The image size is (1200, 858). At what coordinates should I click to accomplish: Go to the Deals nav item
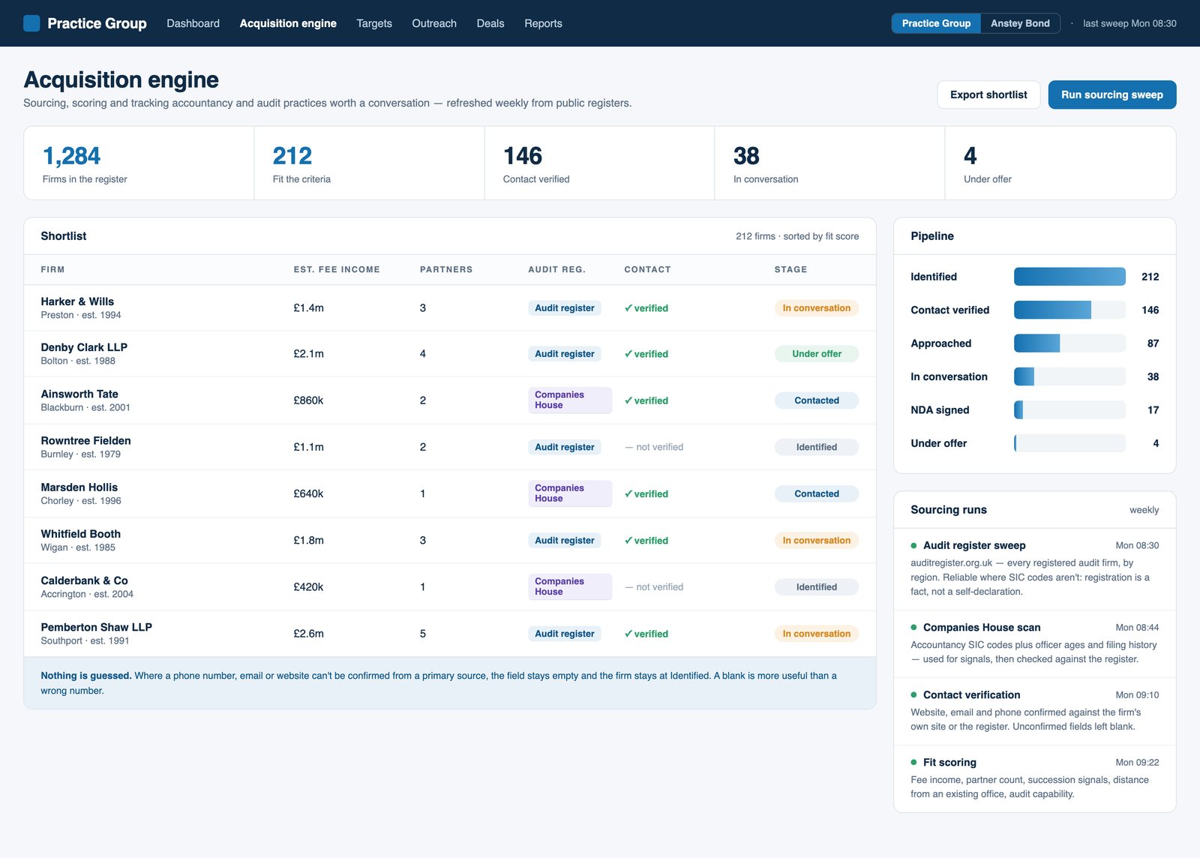click(x=490, y=23)
